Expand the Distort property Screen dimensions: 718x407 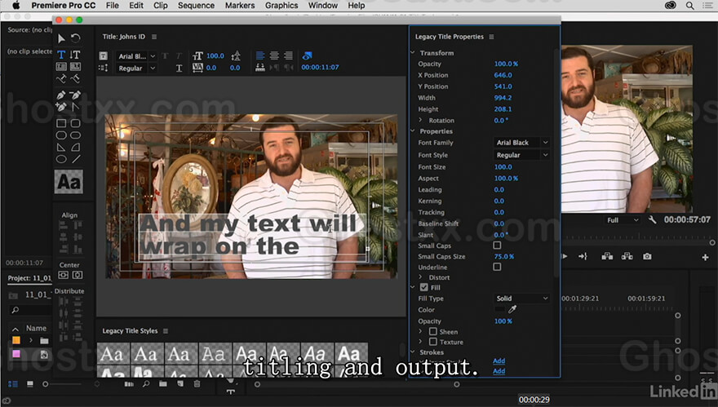point(420,277)
